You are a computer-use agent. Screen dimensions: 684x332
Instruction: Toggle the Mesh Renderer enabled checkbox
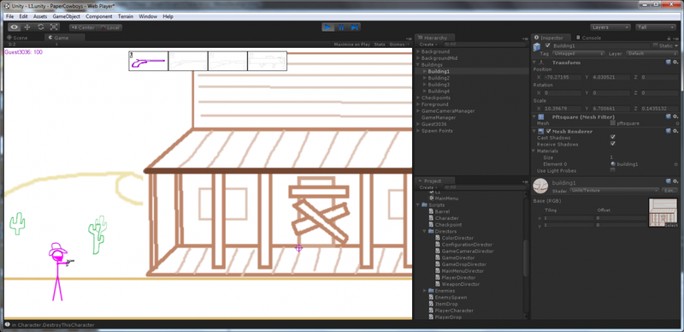pyautogui.click(x=549, y=131)
